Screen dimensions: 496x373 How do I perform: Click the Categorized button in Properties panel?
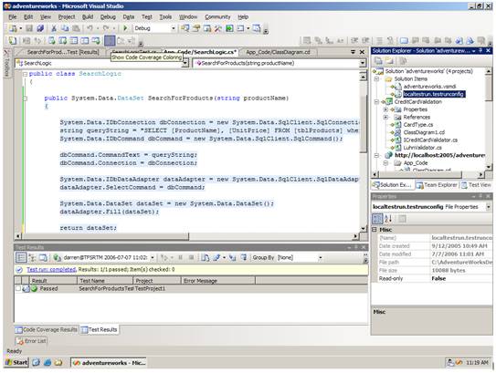pos(377,219)
